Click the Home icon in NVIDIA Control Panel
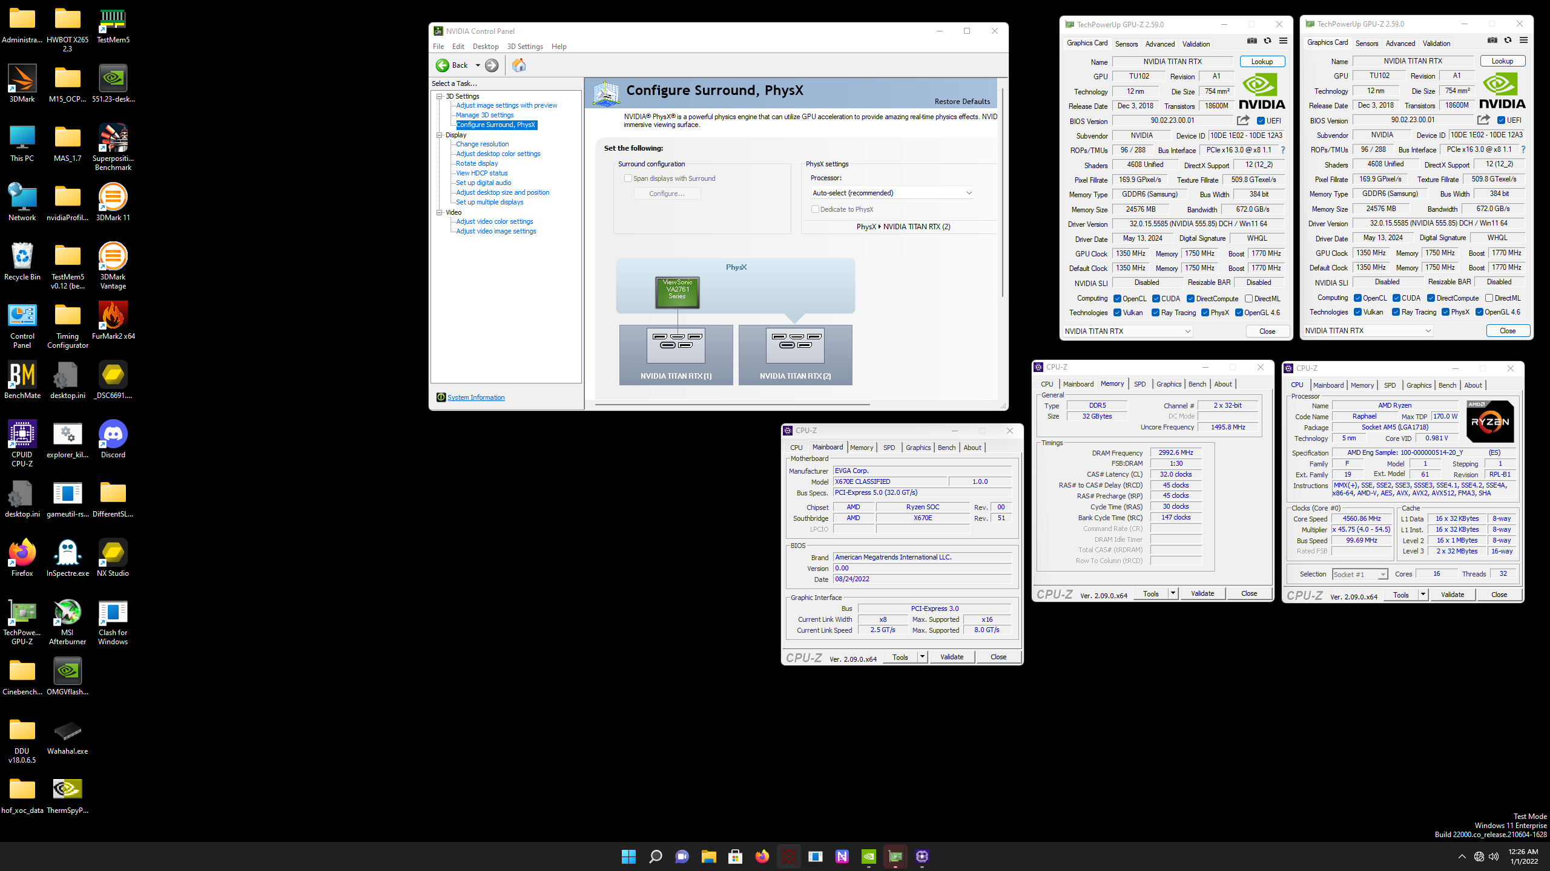Image resolution: width=1550 pixels, height=871 pixels. [x=519, y=65]
